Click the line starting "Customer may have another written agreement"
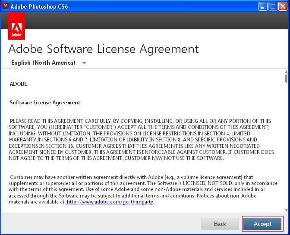The image size is (290, 235). [x=131, y=177]
